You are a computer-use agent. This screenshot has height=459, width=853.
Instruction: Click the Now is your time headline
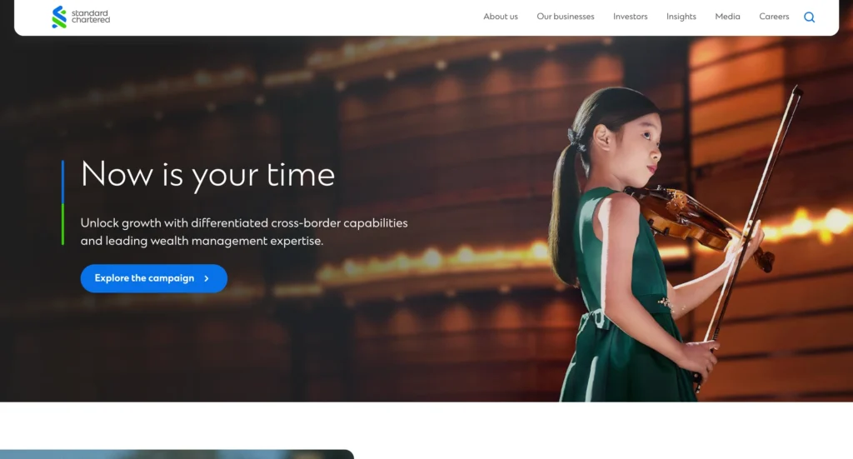tap(207, 175)
